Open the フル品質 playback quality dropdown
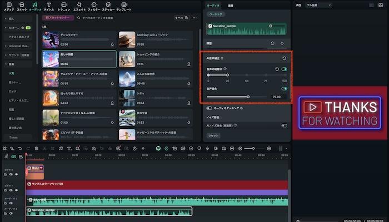The image size is (389, 222). coord(318,5)
